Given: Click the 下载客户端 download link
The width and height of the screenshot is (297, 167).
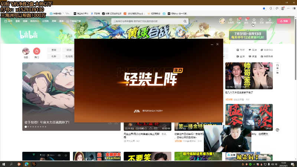Looking at the screenshot, I should tap(74, 21).
